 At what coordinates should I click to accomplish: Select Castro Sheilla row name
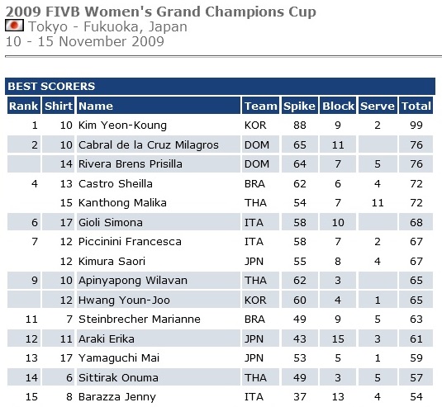tap(116, 183)
